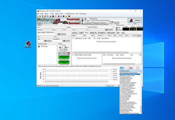This screenshot has width=175, height=120.
Task: Click the PID 190 chart legend entry
Action: tap(113, 69)
